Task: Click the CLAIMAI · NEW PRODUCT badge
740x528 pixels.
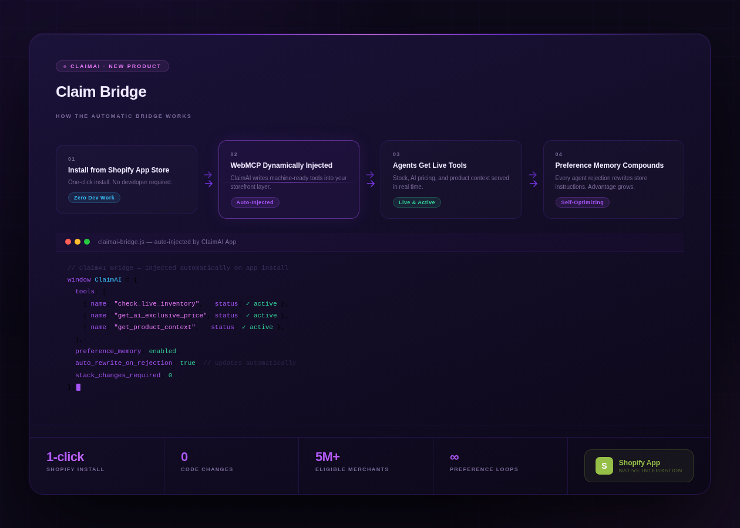Action: [x=112, y=66]
